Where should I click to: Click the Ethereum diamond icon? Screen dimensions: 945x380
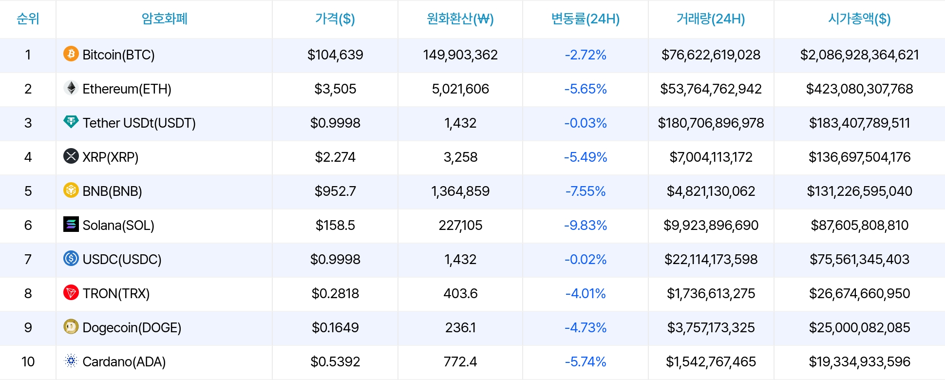tap(71, 88)
